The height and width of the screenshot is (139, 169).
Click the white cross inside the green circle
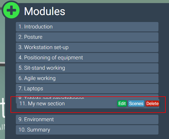pos(11,10)
